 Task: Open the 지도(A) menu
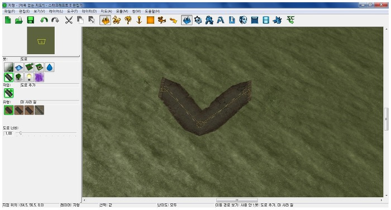coord(106,11)
